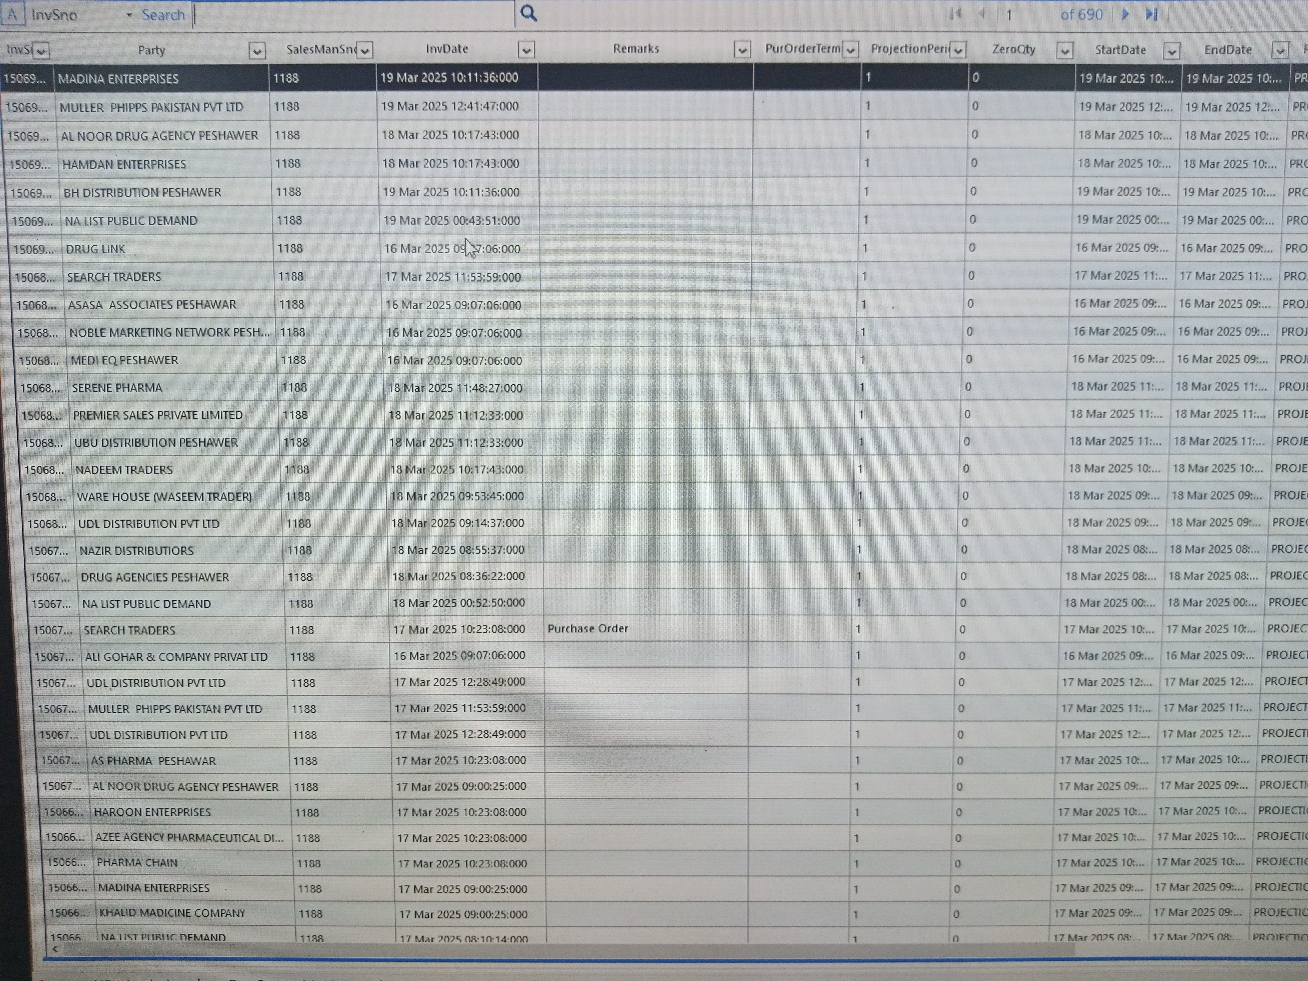Jump to the last page
Image resolution: width=1308 pixels, height=981 pixels.
point(1151,14)
